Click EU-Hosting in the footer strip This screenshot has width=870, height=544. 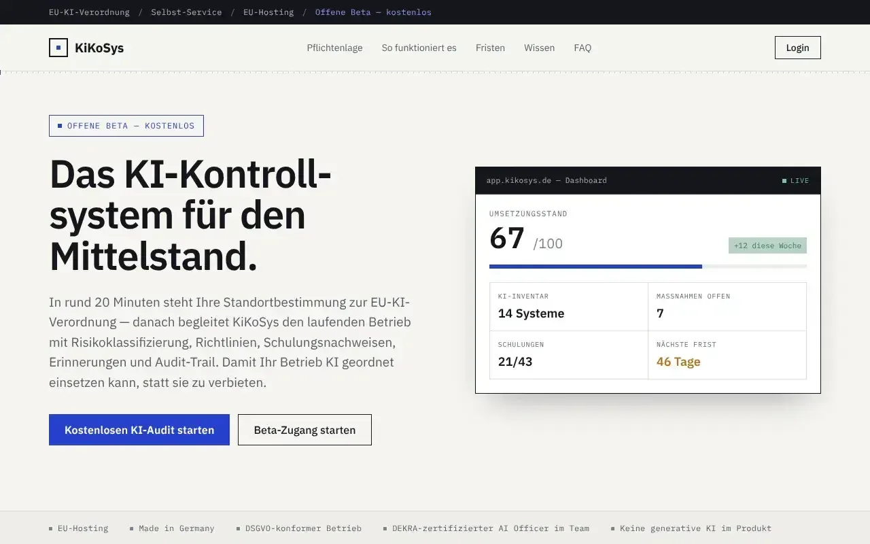82,528
